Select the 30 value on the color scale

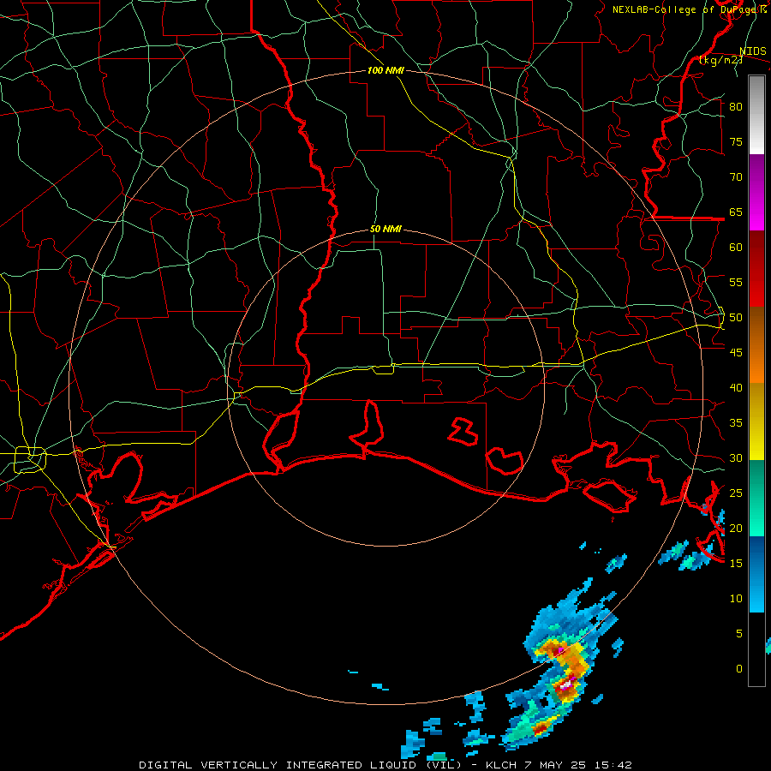click(736, 458)
